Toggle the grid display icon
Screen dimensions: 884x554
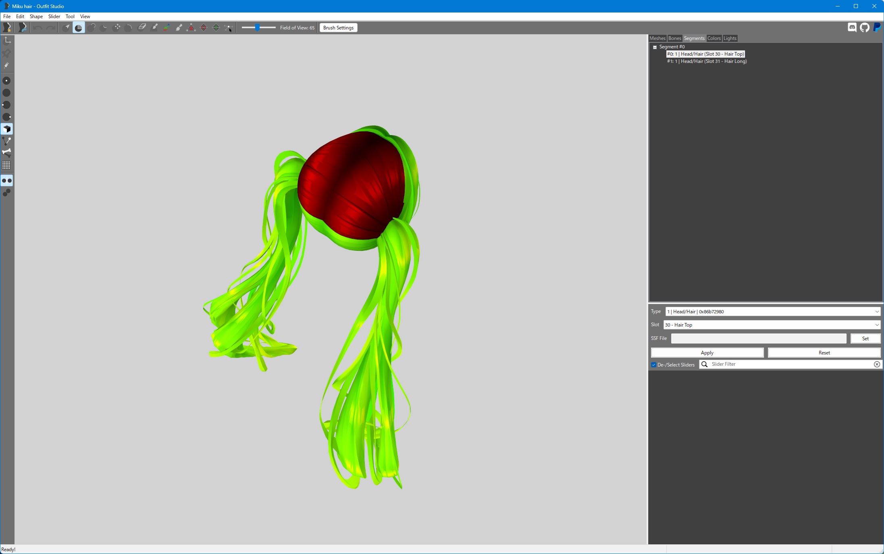point(7,165)
